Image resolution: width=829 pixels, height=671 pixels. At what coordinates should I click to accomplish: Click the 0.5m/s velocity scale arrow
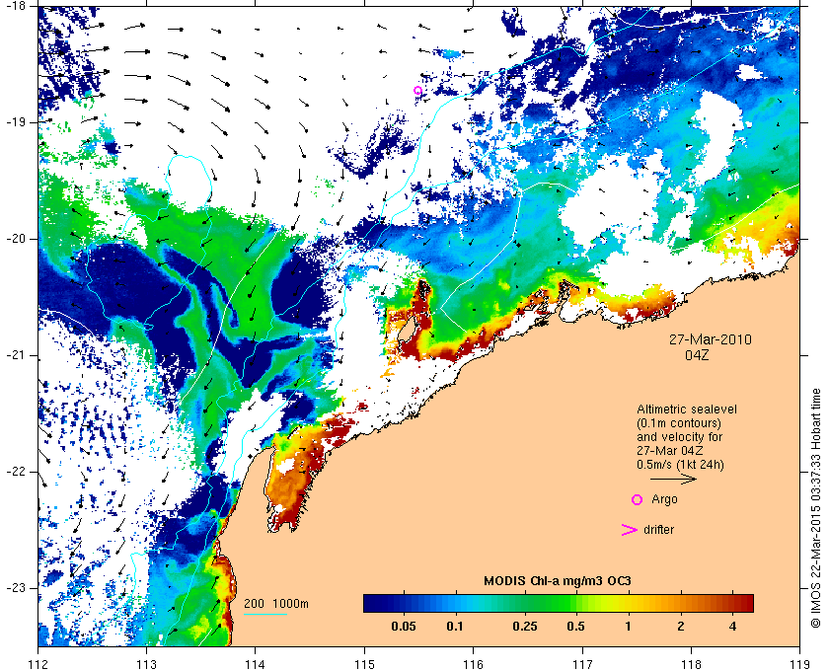pos(673,480)
